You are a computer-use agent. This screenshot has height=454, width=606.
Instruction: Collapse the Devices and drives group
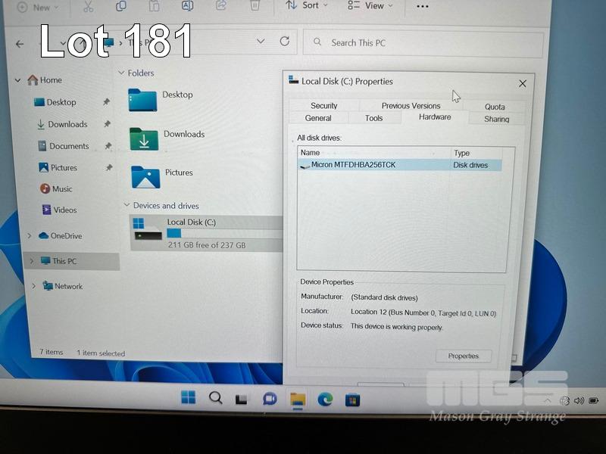tap(126, 205)
